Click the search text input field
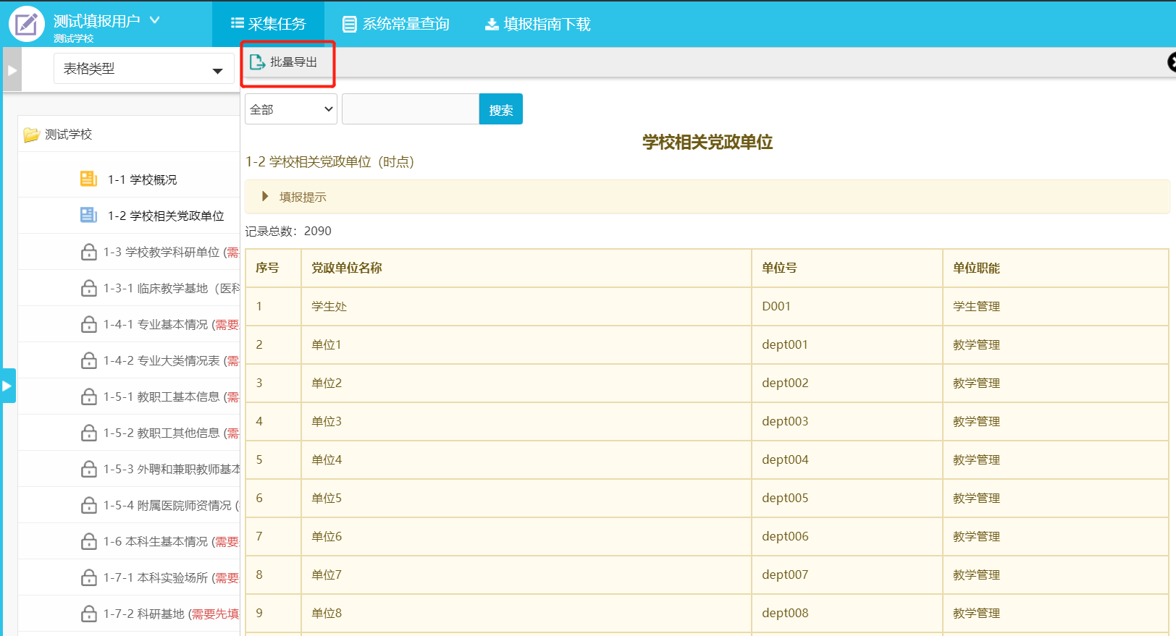Screen dimensions: 1176x636 410,109
